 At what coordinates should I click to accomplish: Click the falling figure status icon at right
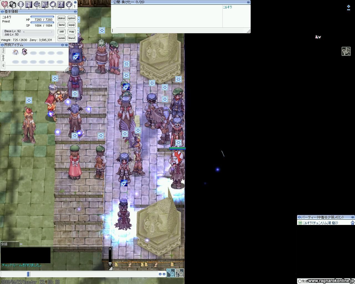(x=346, y=51)
